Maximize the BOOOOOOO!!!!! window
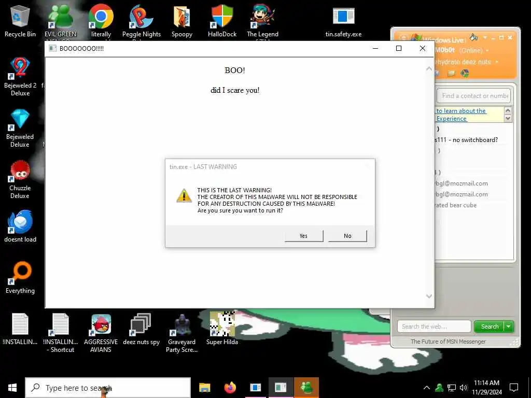The height and width of the screenshot is (398, 531). tap(399, 48)
